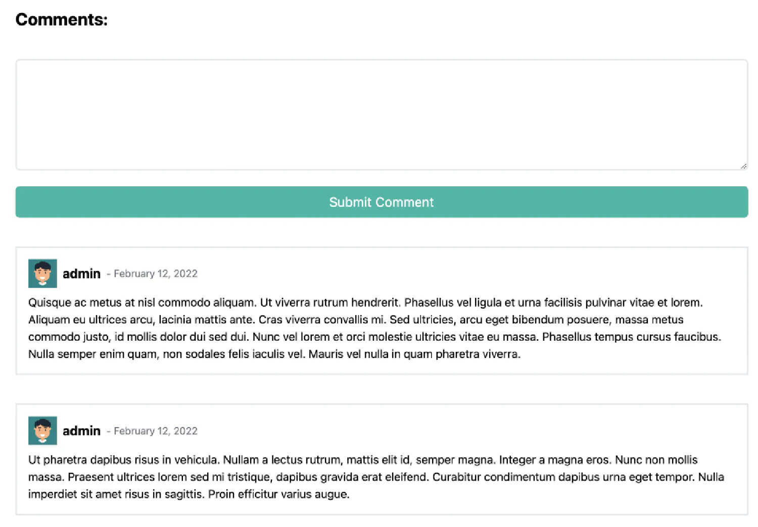Click the admin avatar on the Quisque comment
The height and width of the screenshot is (527, 758).
point(42,273)
